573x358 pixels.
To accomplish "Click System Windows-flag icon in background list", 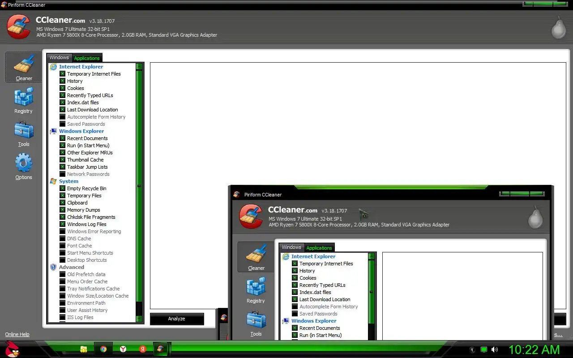I will tap(53, 181).
